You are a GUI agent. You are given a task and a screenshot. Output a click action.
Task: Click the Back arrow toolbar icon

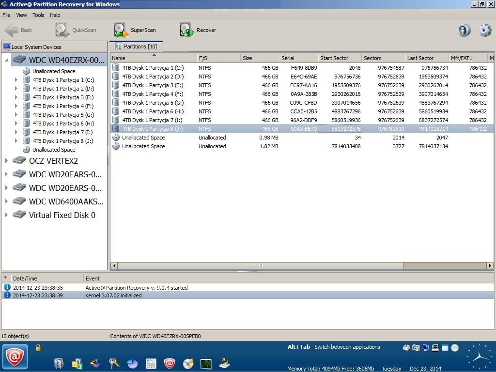[12, 31]
